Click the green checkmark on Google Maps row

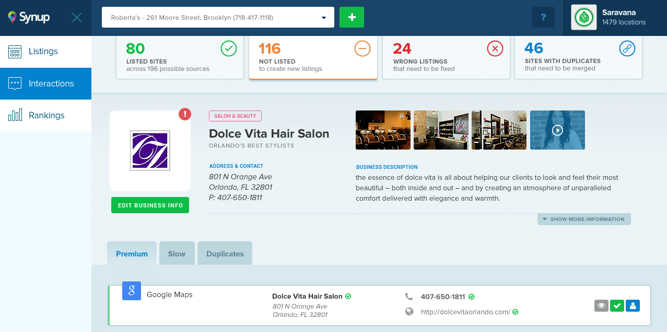click(x=617, y=306)
